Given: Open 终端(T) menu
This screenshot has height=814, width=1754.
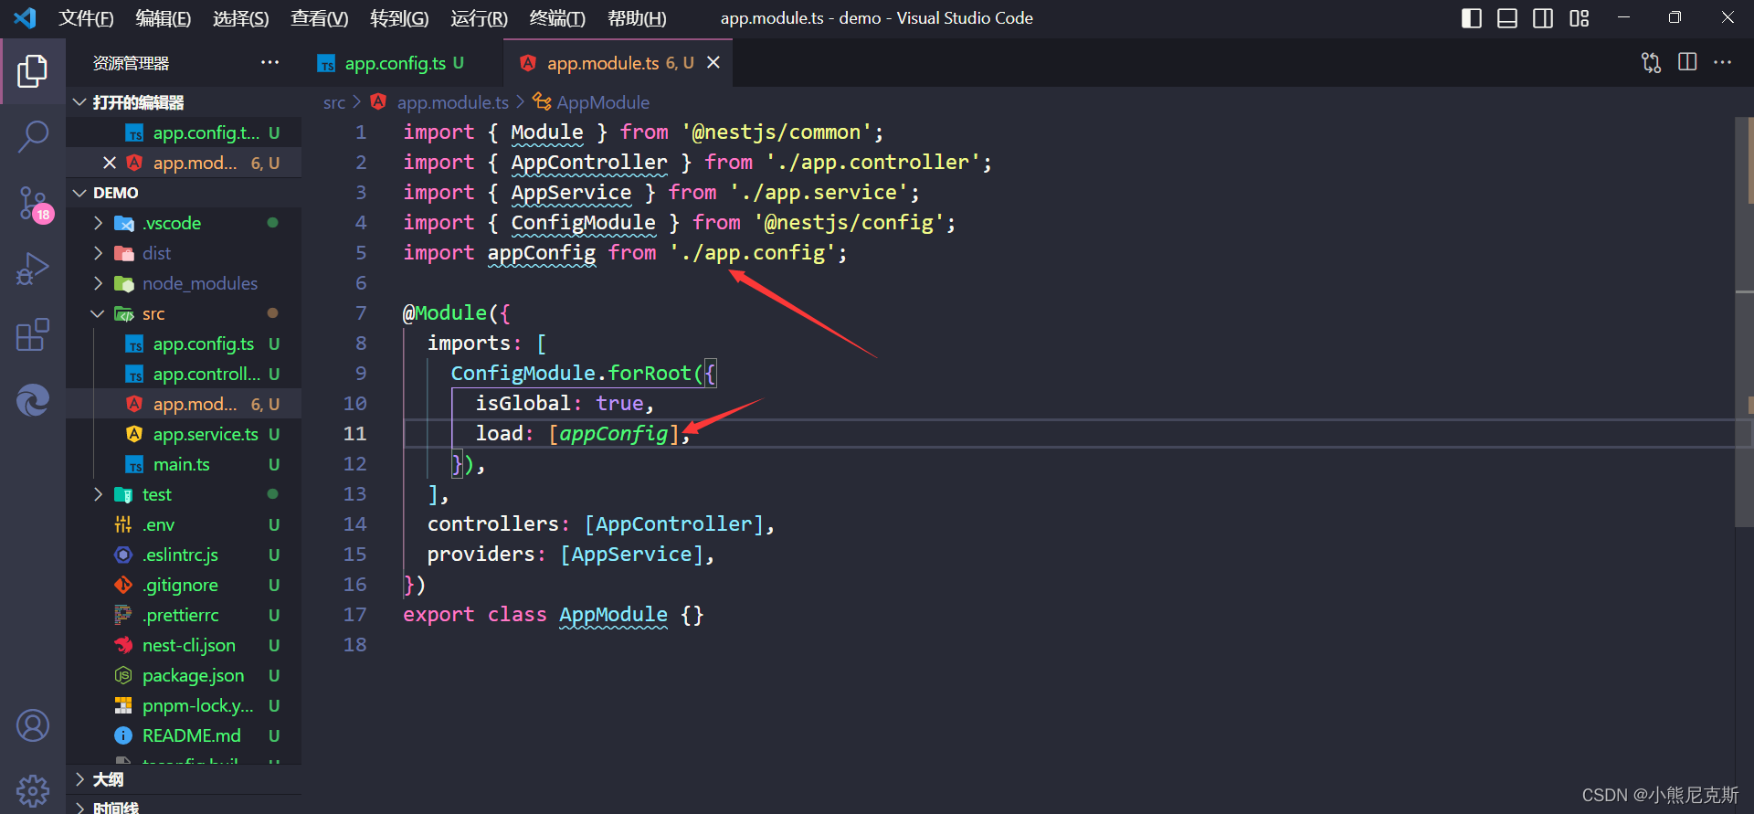Looking at the screenshot, I should pyautogui.click(x=557, y=18).
